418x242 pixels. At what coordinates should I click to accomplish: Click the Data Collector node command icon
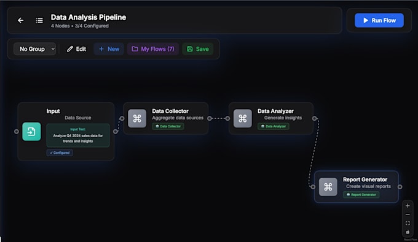(x=137, y=118)
